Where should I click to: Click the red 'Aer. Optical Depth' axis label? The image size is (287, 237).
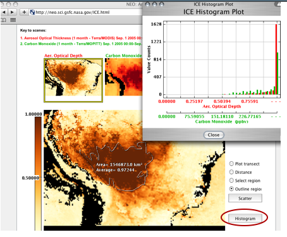point(222,106)
